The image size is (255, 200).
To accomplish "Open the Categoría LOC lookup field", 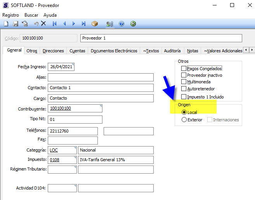I will click(62, 150).
